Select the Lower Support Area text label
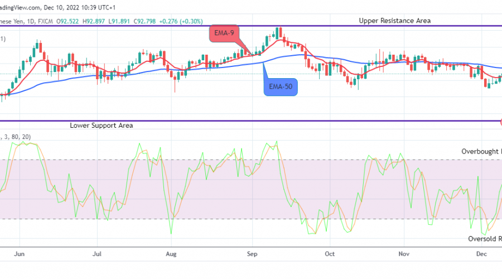502x279 pixels. [x=101, y=126]
